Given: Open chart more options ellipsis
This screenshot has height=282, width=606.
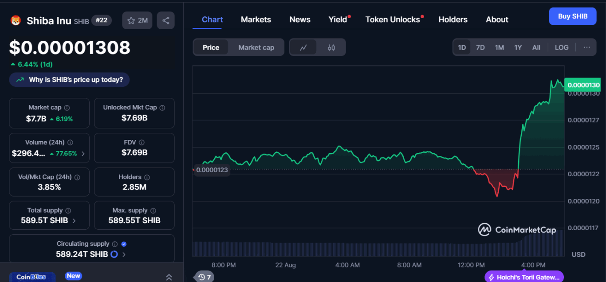Looking at the screenshot, I should pyautogui.click(x=587, y=47).
